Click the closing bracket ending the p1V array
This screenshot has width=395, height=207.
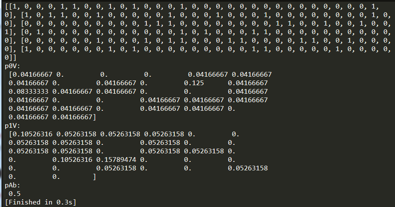coord(94,176)
